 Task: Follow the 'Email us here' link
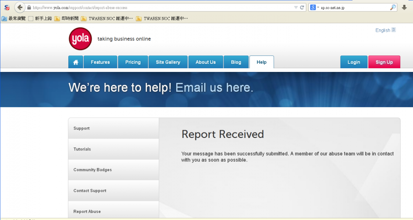coord(214,88)
